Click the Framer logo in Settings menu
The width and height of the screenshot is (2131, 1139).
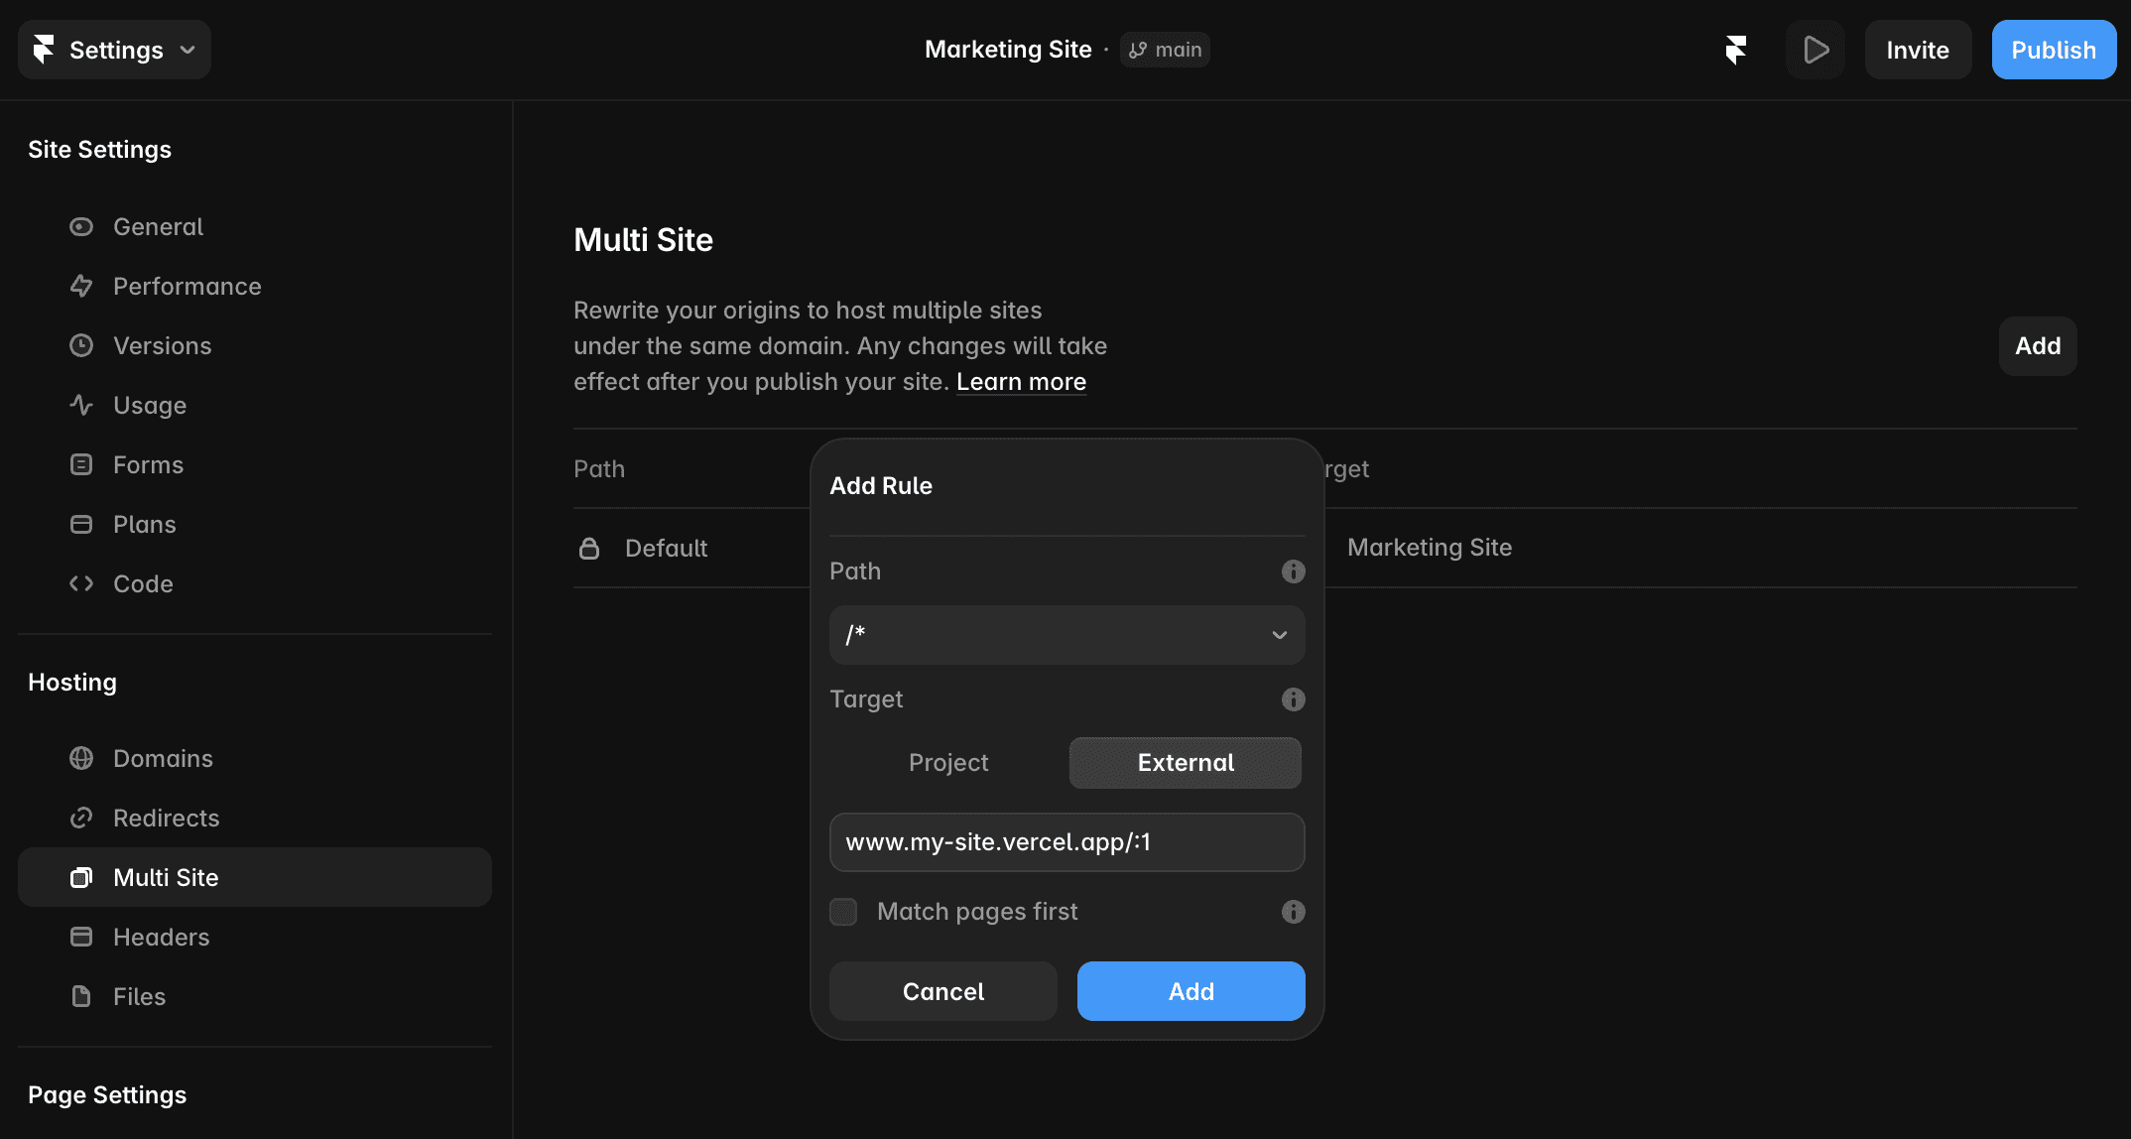coord(44,50)
